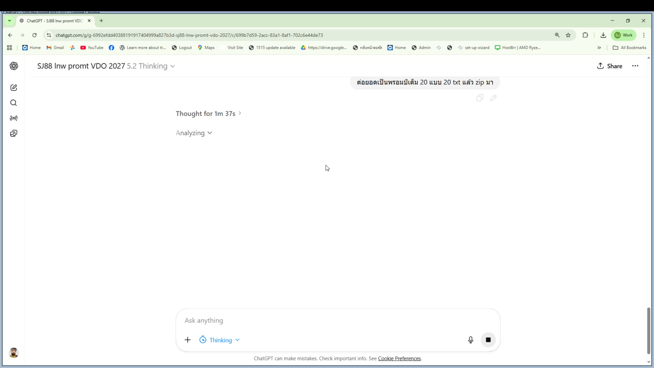The height and width of the screenshot is (368, 654).
Task: Open Chrome downloads panel
Action: (603, 35)
